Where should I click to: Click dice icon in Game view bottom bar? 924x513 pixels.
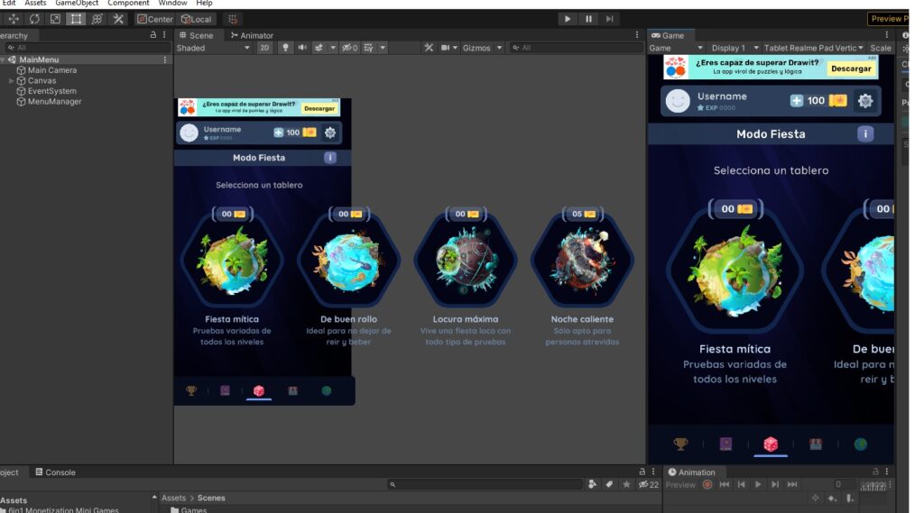point(771,444)
